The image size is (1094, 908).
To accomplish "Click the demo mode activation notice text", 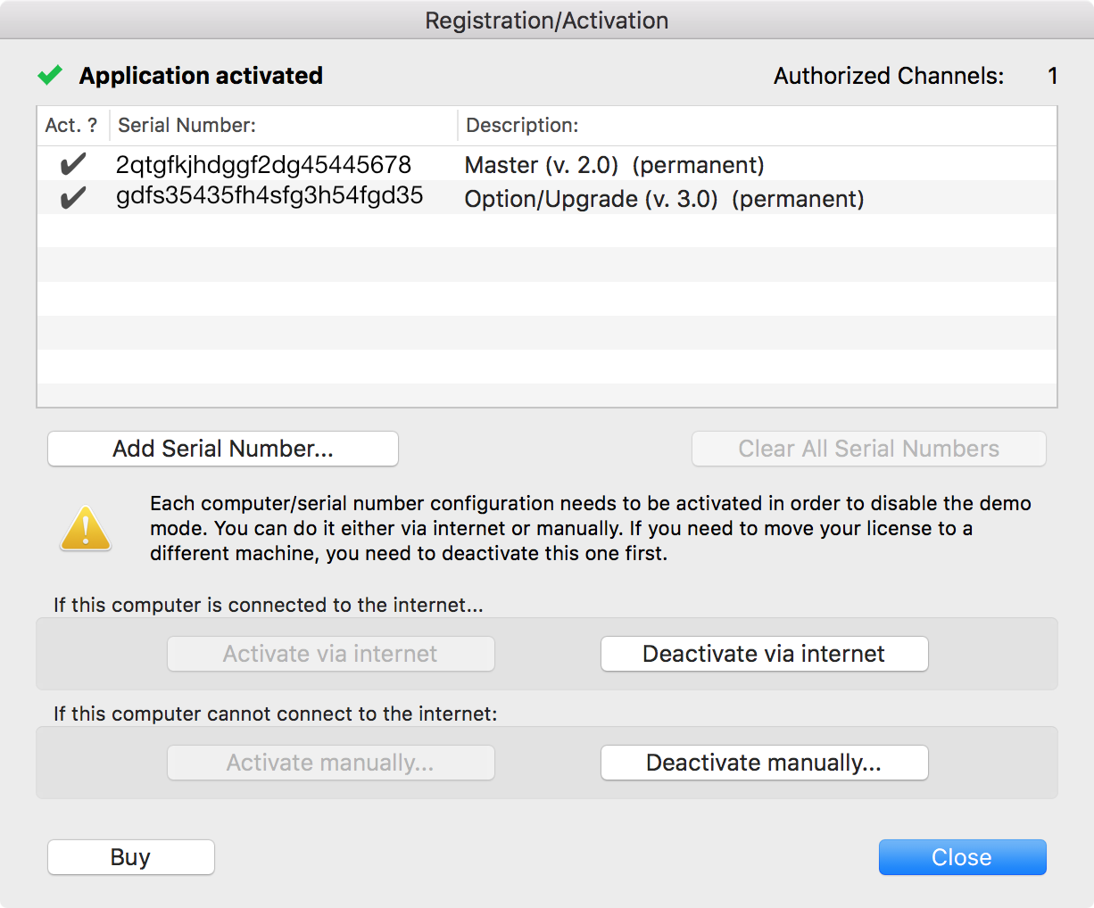I will (x=591, y=528).
